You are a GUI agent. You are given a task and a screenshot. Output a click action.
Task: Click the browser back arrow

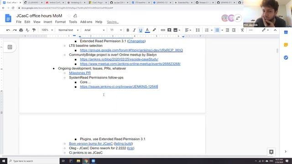pos(3,8)
